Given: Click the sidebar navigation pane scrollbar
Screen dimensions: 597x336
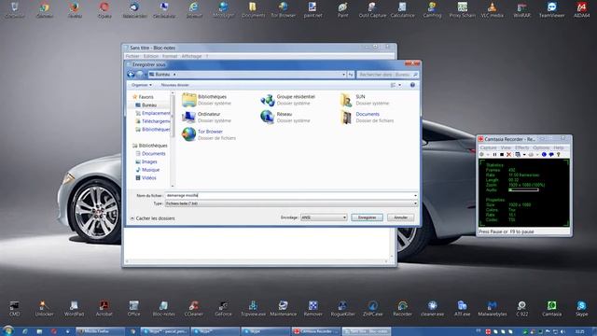Looking at the screenshot, I should pos(173,116).
